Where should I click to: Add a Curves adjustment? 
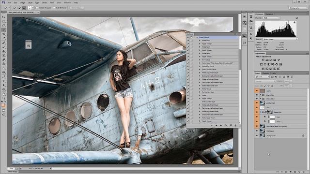point(271,60)
